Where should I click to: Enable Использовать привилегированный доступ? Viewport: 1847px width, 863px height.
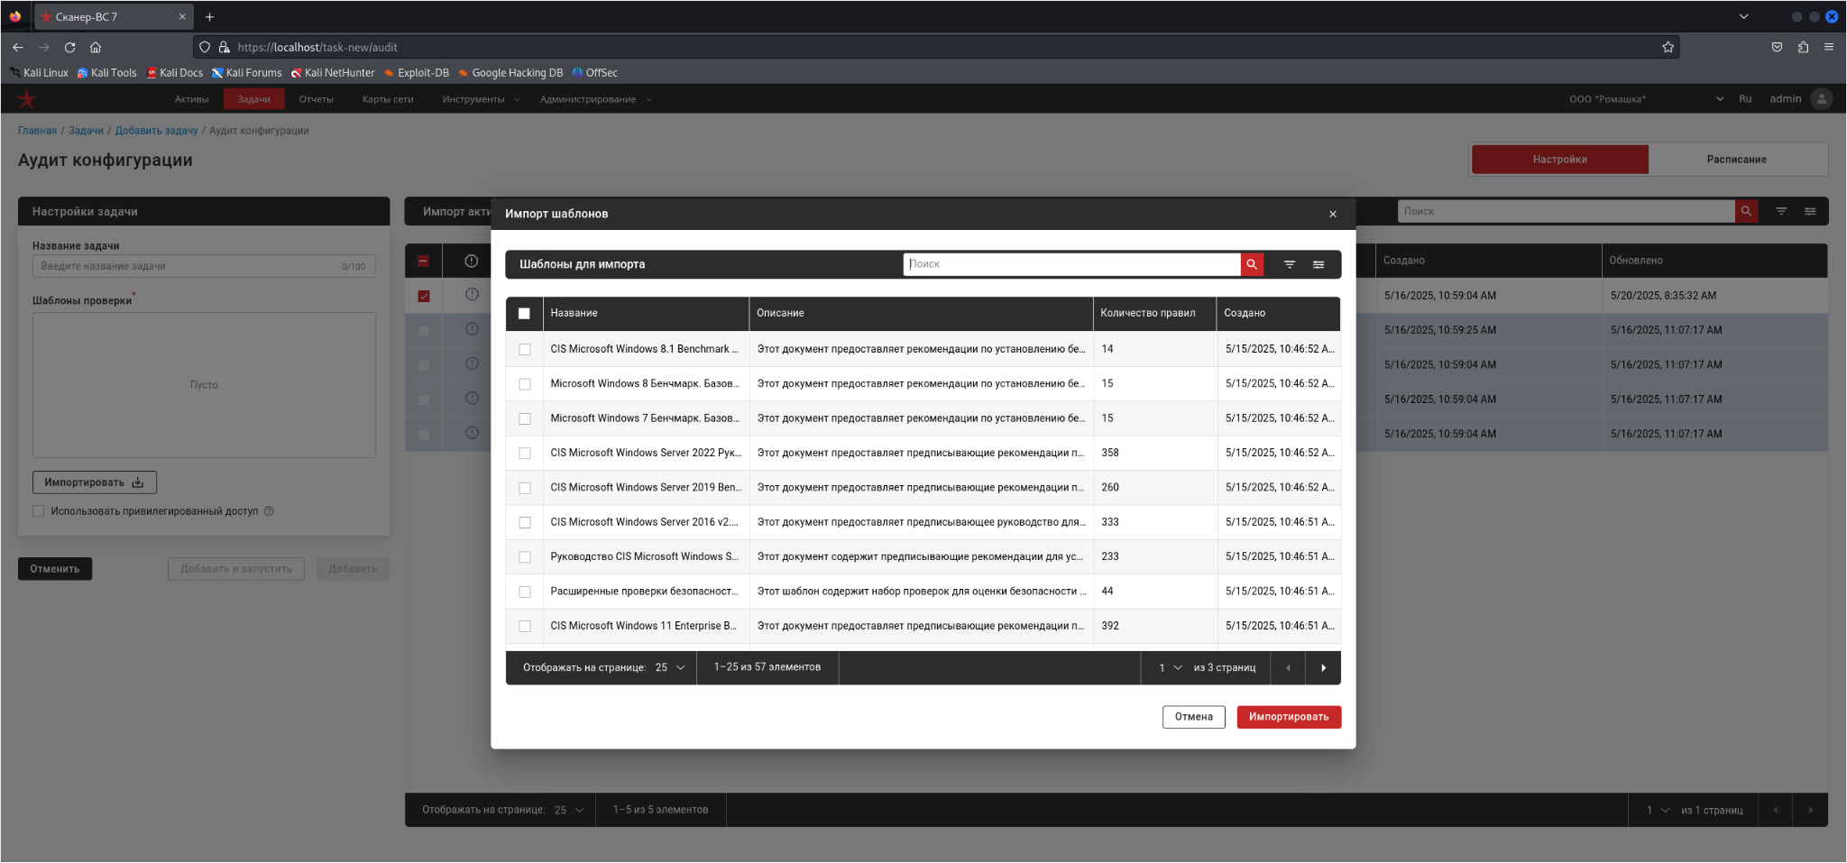pos(38,511)
